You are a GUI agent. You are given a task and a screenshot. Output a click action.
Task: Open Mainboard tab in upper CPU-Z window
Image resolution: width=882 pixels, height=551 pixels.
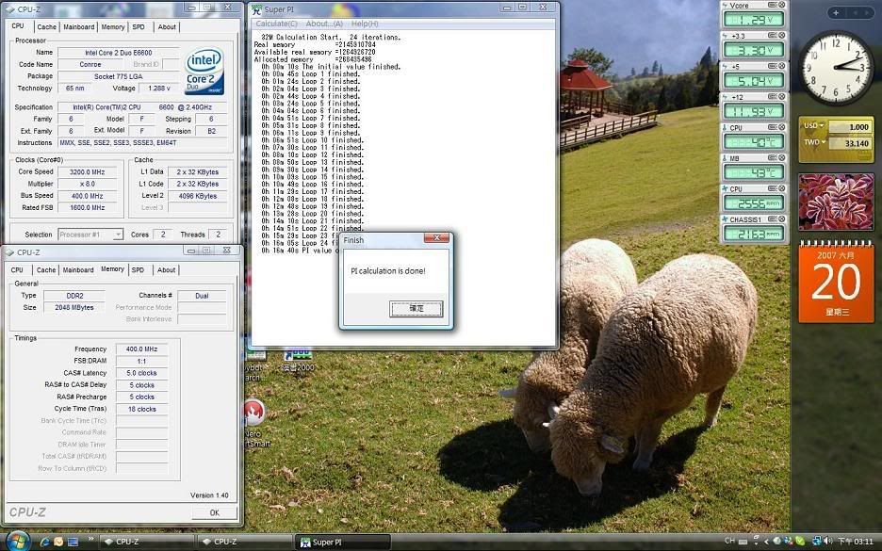(x=78, y=27)
